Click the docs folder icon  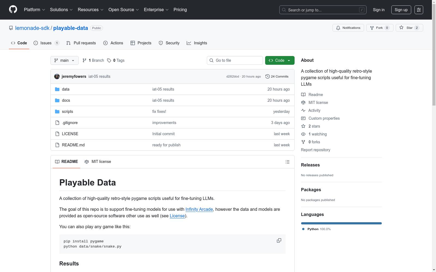coord(57,100)
